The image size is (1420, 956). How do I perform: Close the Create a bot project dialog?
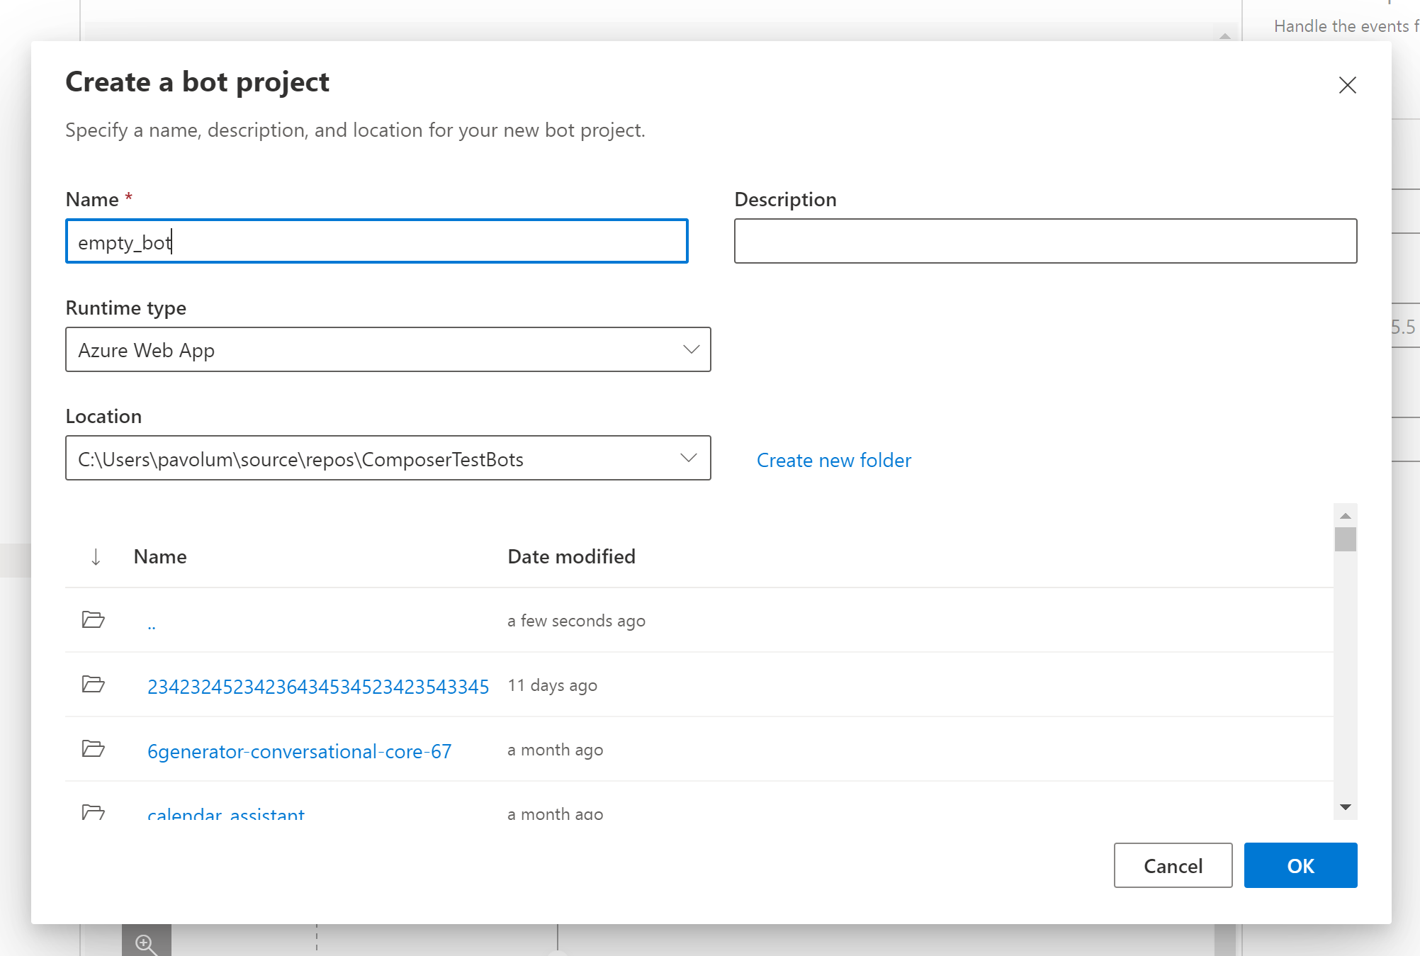click(x=1347, y=85)
